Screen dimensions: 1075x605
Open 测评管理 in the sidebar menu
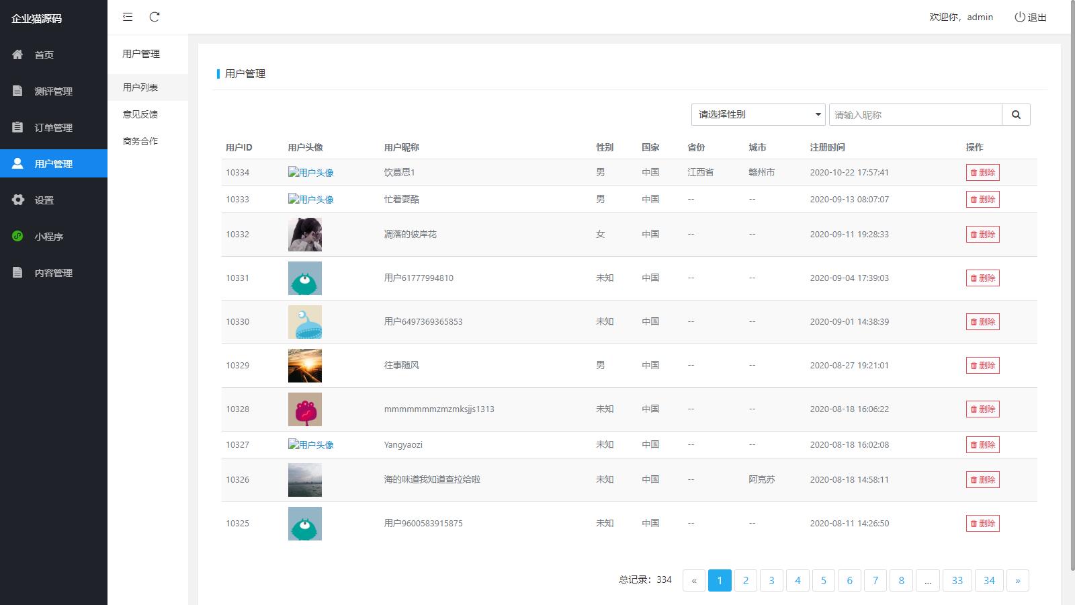(x=53, y=91)
